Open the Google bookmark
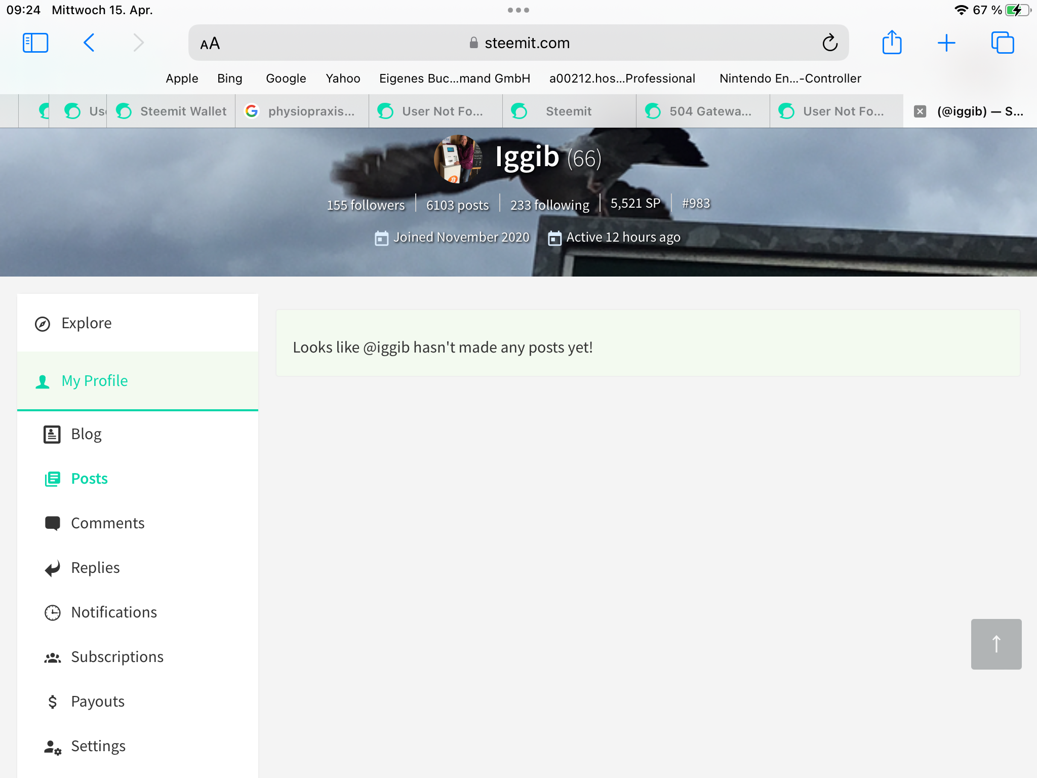This screenshot has height=778, width=1037. coord(286,79)
